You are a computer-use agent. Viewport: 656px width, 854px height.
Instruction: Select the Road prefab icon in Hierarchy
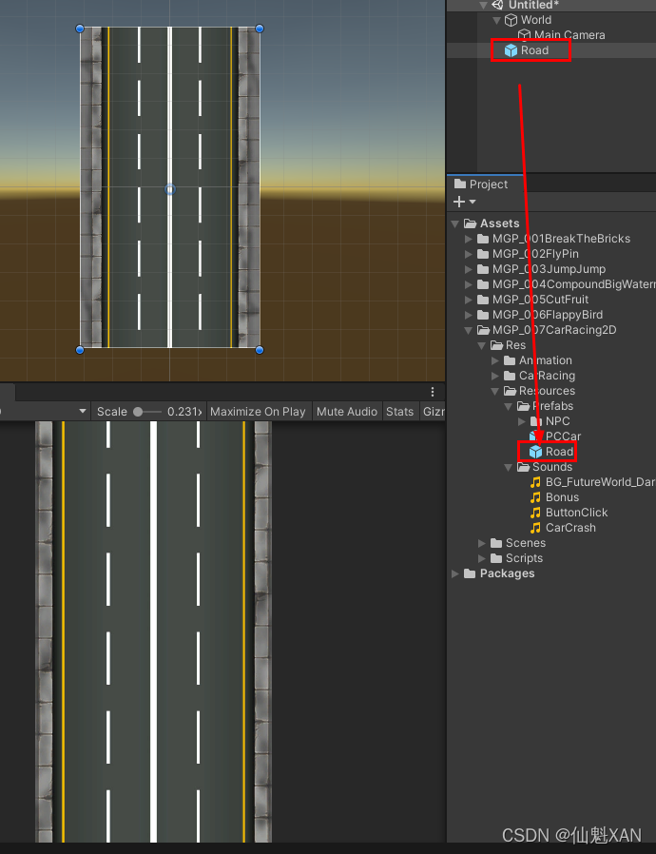pos(511,50)
